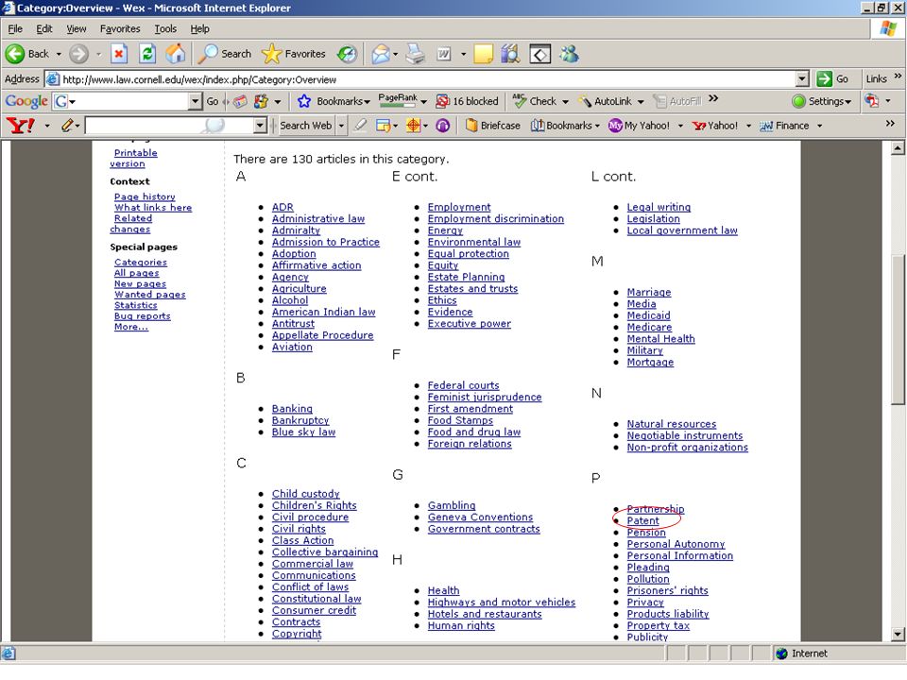This screenshot has height=680, width=907.
Task: Click inside the Address URL field
Action: tap(428, 79)
